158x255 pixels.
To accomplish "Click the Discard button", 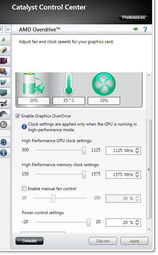I will pyautogui.click(x=103, y=241).
